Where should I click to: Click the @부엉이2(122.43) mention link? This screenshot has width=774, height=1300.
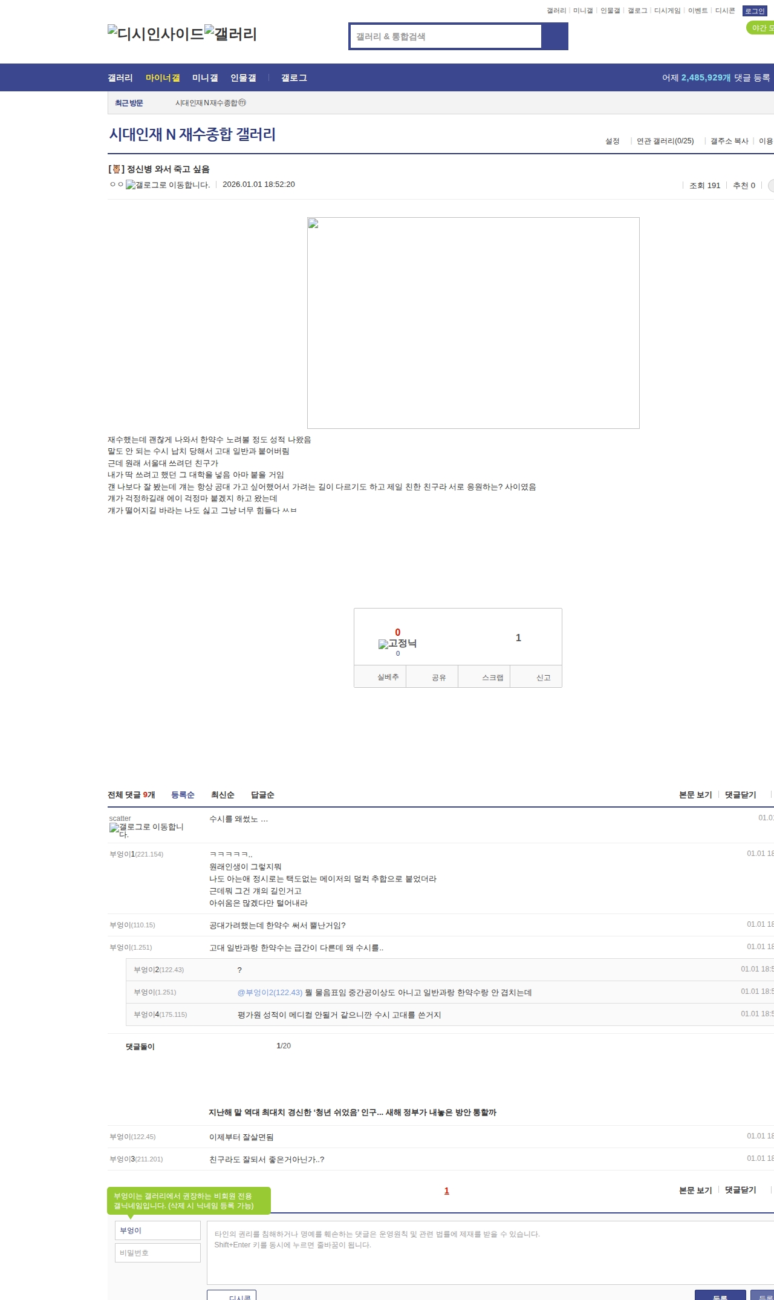(x=270, y=993)
